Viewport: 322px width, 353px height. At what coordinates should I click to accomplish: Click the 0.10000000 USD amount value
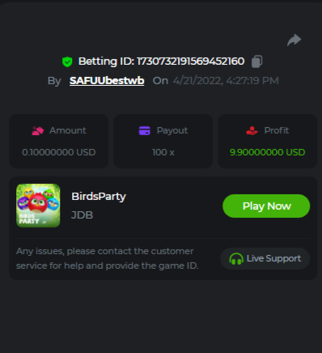point(59,152)
